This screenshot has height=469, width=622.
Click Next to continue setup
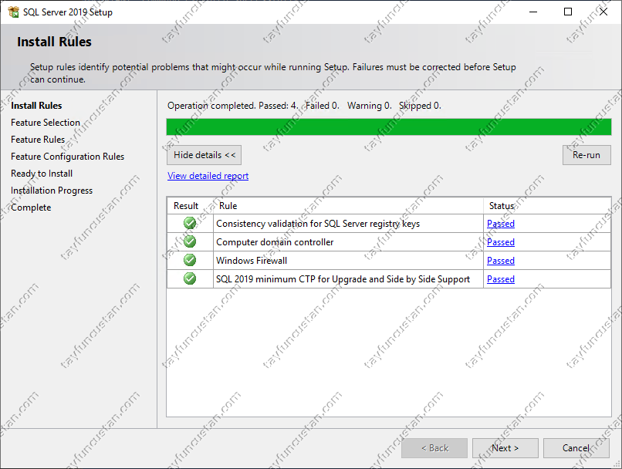click(x=505, y=448)
